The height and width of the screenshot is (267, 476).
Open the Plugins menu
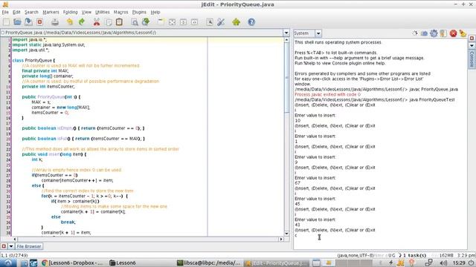(x=139, y=12)
